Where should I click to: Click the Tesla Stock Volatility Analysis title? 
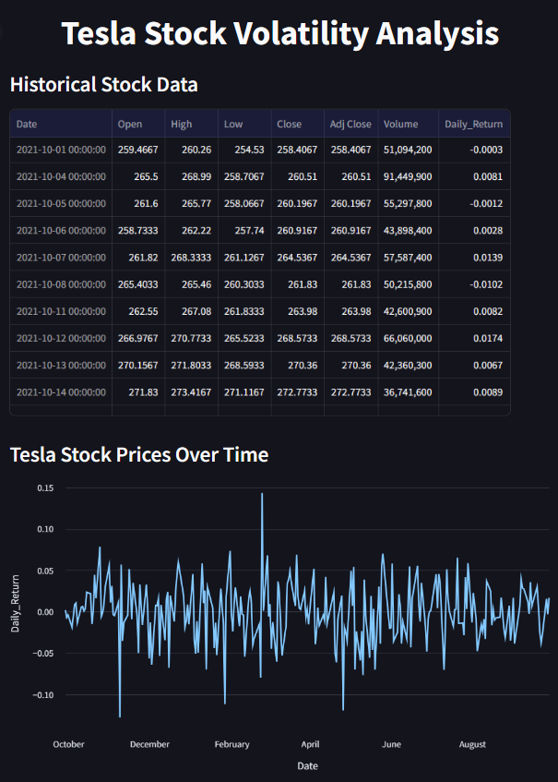280,34
